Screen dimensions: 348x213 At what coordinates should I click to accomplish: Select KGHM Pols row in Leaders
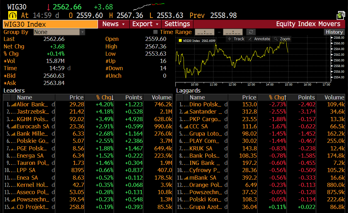click(88, 119)
